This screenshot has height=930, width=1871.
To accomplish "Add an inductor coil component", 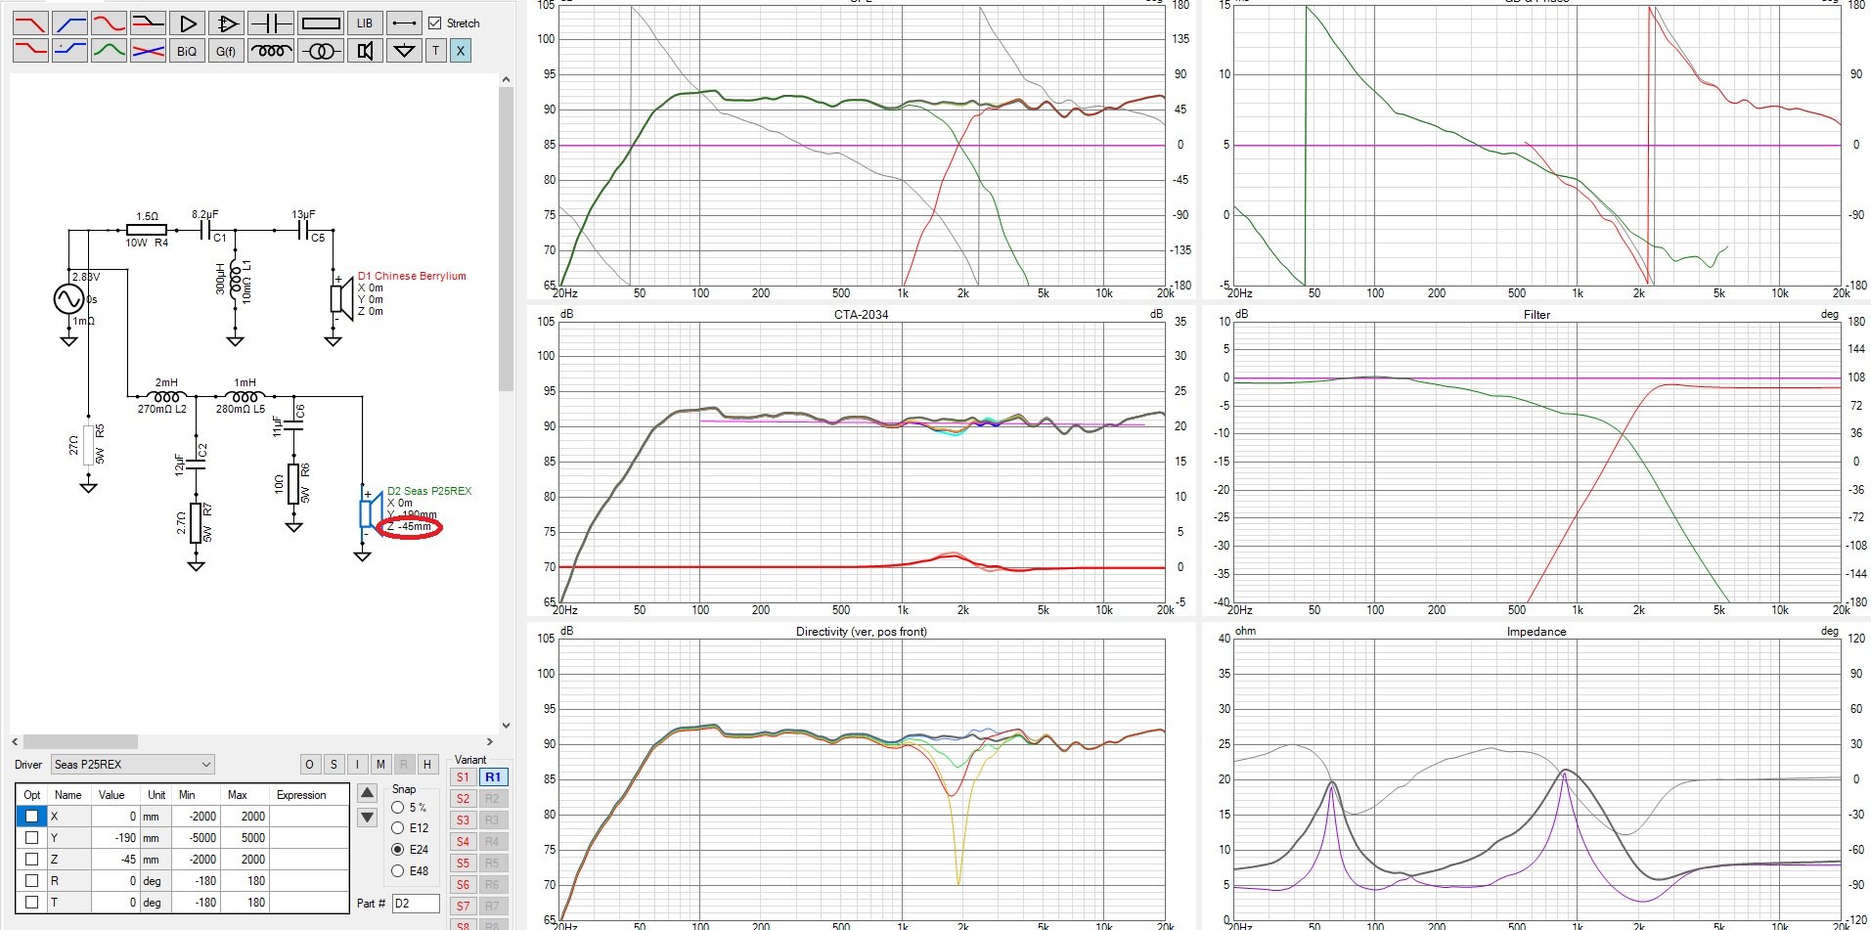I will (x=271, y=50).
